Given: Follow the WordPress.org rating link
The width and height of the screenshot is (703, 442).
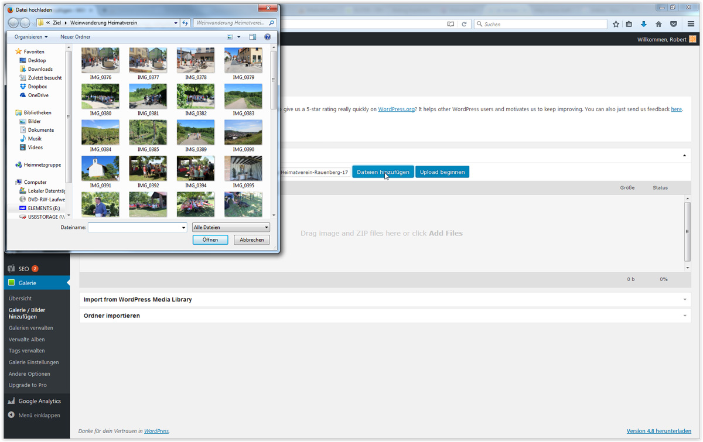Looking at the screenshot, I should (397, 109).
